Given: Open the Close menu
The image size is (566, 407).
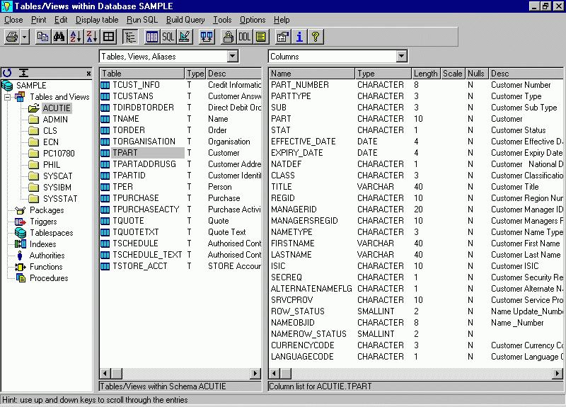Looking at the screenshot, I should pyautogui.click(x=13, y=20).
